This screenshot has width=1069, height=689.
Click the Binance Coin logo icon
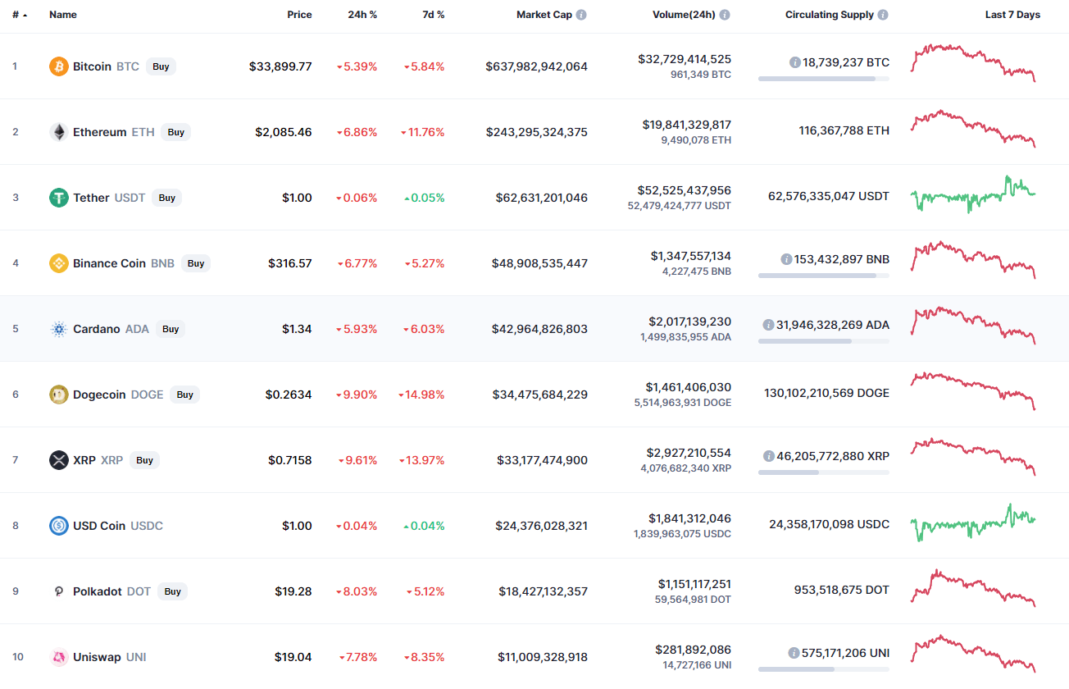coord(58,263)
